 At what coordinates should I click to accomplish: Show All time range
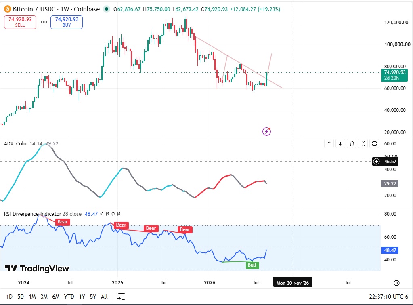[x=104, y=297]
